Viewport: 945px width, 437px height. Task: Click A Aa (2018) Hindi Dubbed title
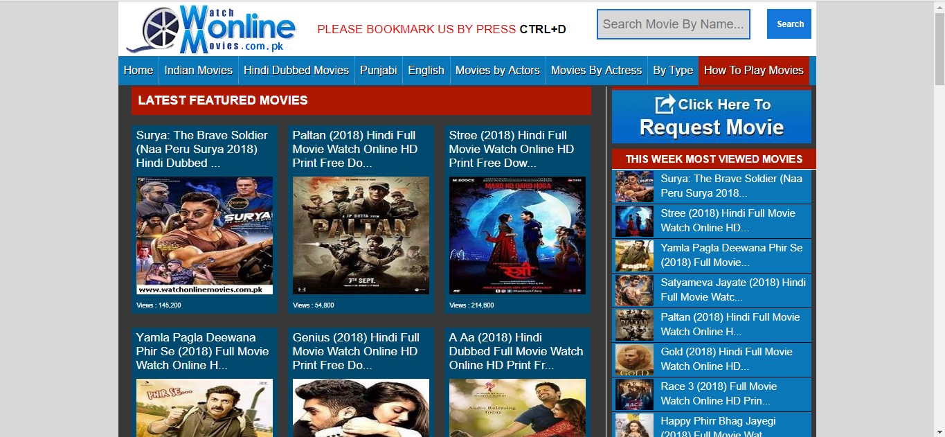click(x=516, y=351)
